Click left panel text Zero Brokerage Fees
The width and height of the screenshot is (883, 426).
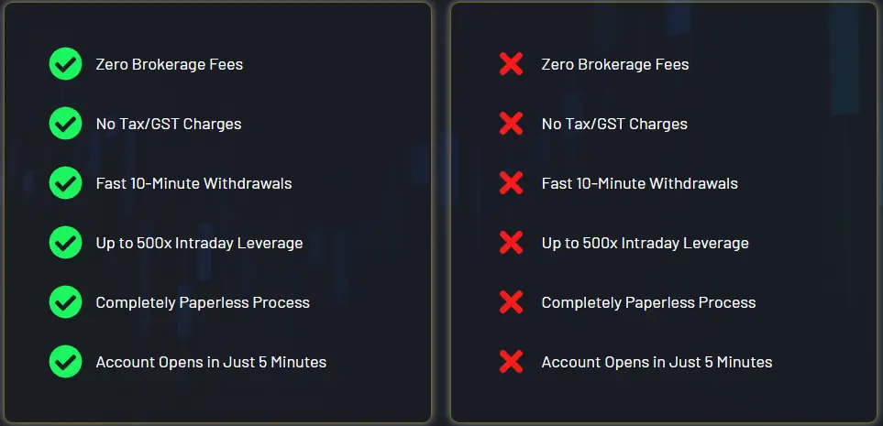[170, 64]
